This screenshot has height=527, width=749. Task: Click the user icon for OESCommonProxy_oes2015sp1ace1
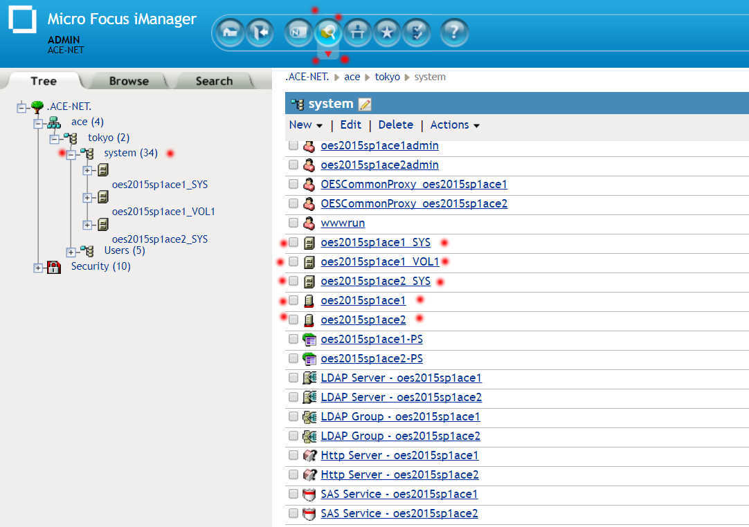[309, 184]
